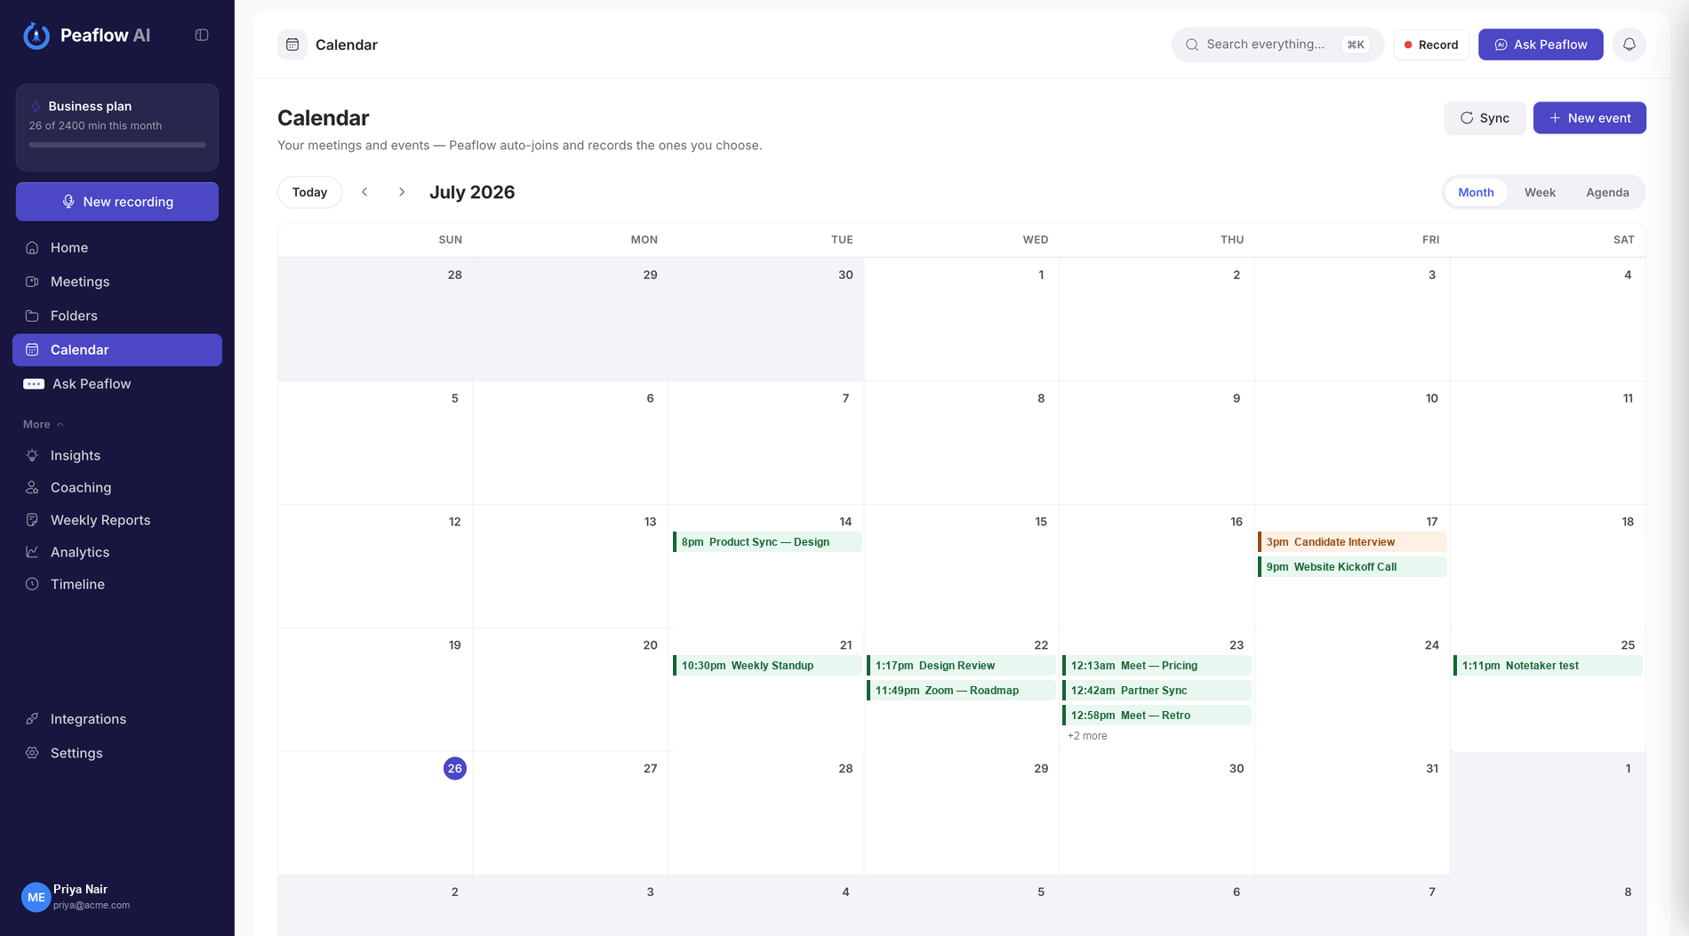This screenshot has height=936, width=1689.
Task: Expand the +2 more events on 23rd
Action: point(1087,736)
